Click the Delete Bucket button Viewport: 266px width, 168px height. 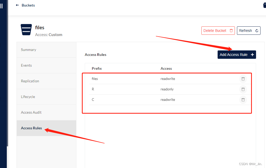tap(218, 31)
